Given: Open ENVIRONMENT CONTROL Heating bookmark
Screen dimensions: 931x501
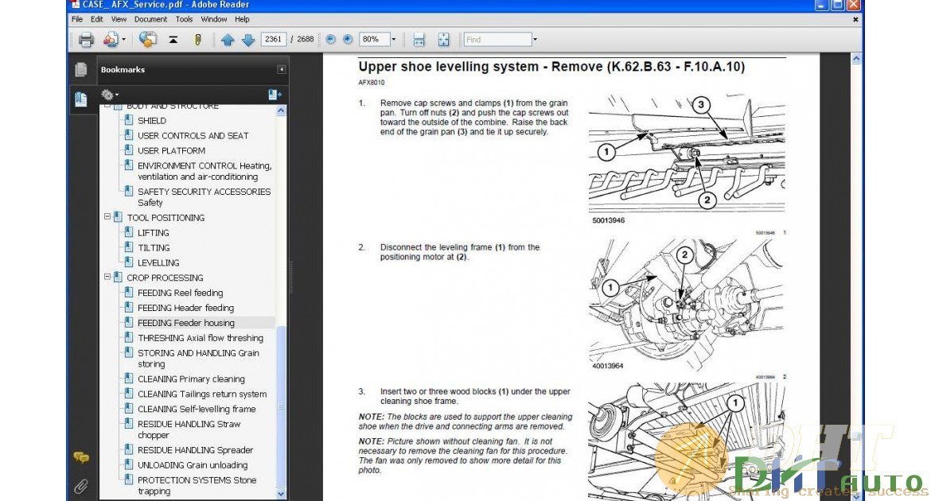Looking at the screenshot, I should tap(205, 171).
